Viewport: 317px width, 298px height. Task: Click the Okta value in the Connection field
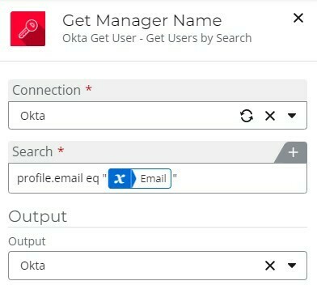point(32,116)
